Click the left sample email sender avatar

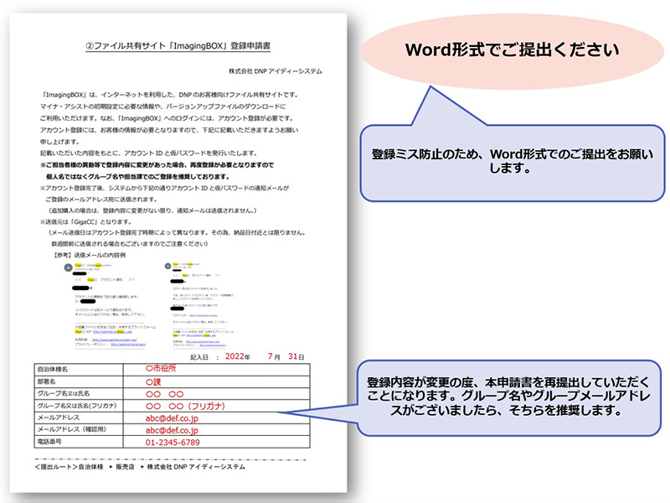[68, 267]
